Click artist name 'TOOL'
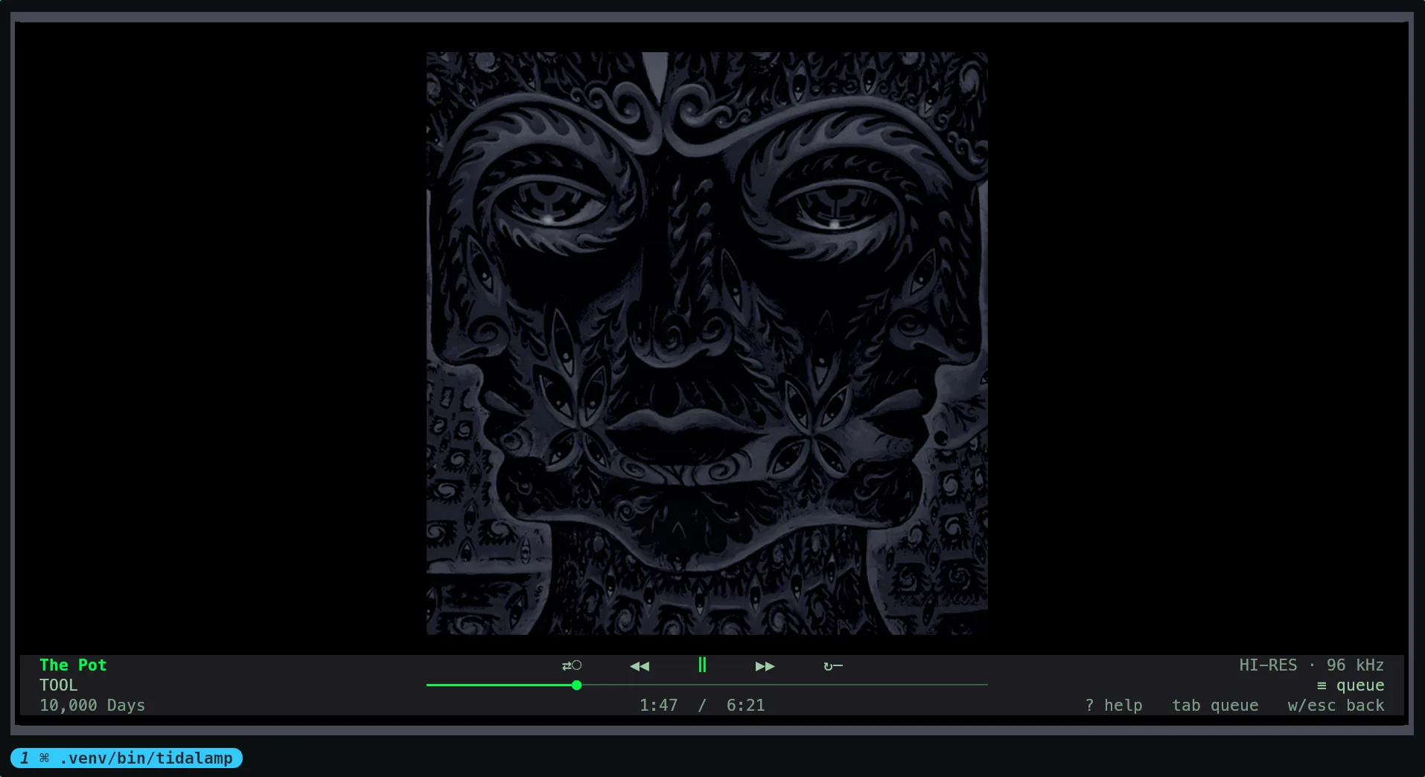The width and height of the screenshot is (1425, 777). point(59,685)
